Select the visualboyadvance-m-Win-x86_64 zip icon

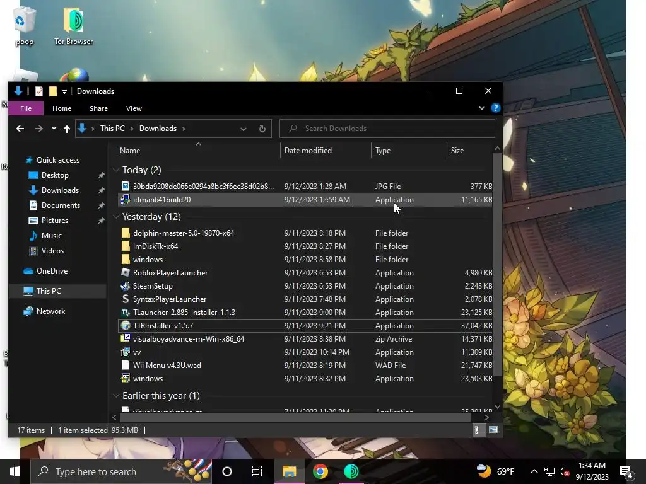pyautogui.click(x=126, y=338)
